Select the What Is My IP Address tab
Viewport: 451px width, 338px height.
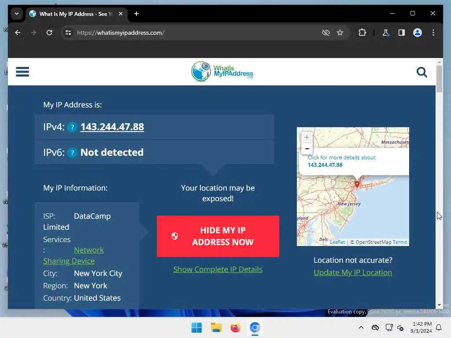point(77,14)
